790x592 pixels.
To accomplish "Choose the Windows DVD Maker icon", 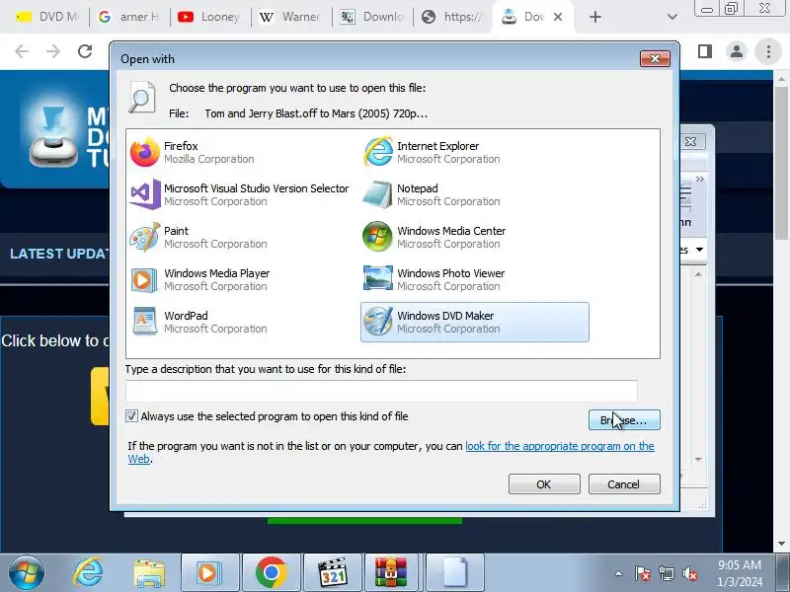I will pos(378,322).
